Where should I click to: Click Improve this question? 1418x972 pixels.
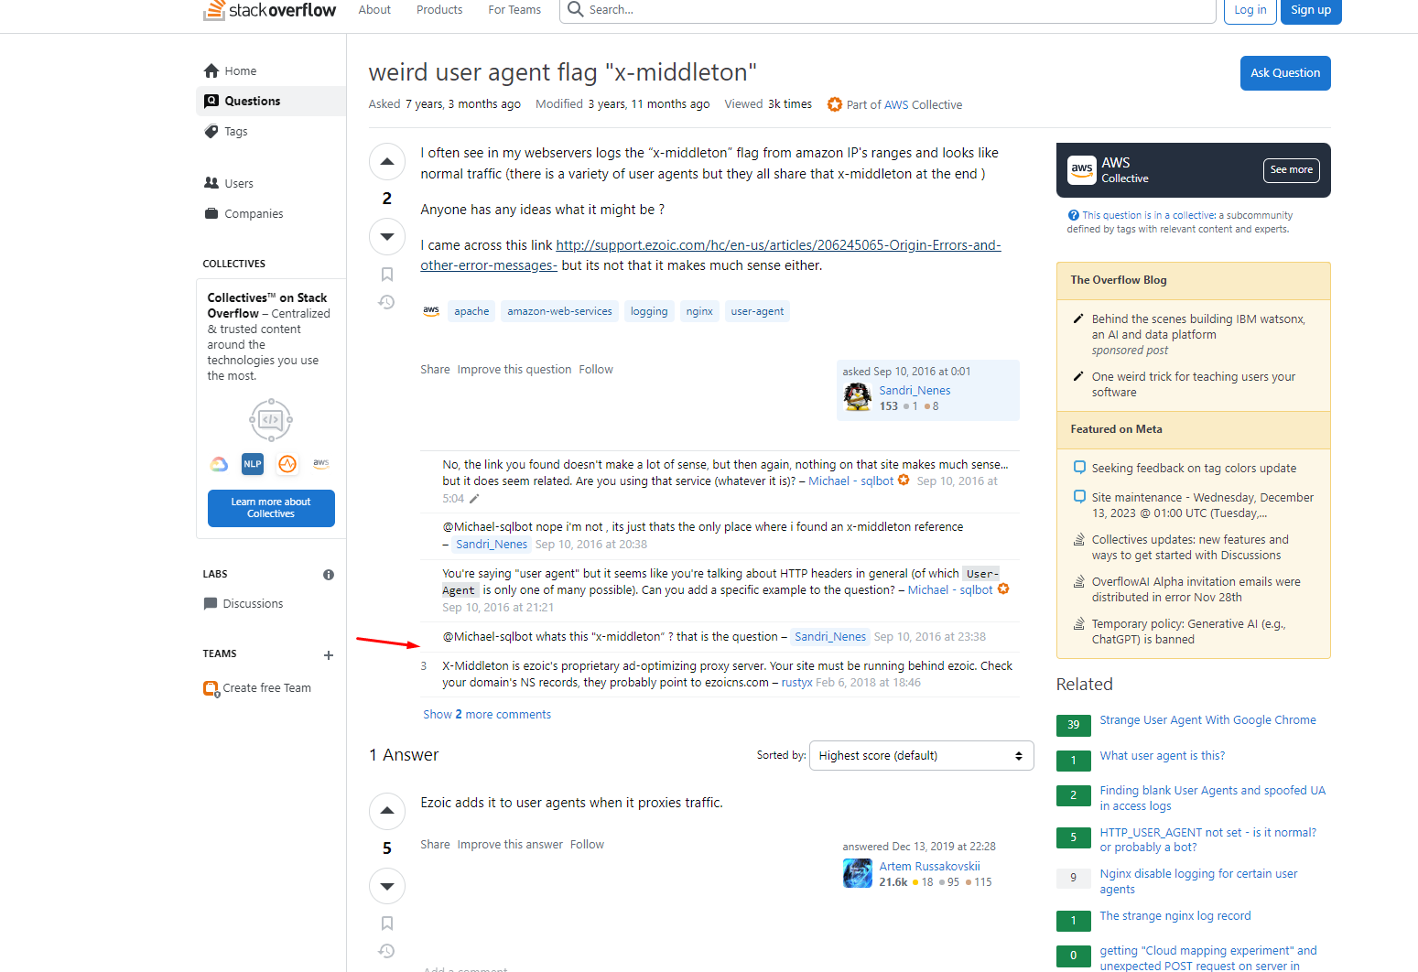(514, 370)
